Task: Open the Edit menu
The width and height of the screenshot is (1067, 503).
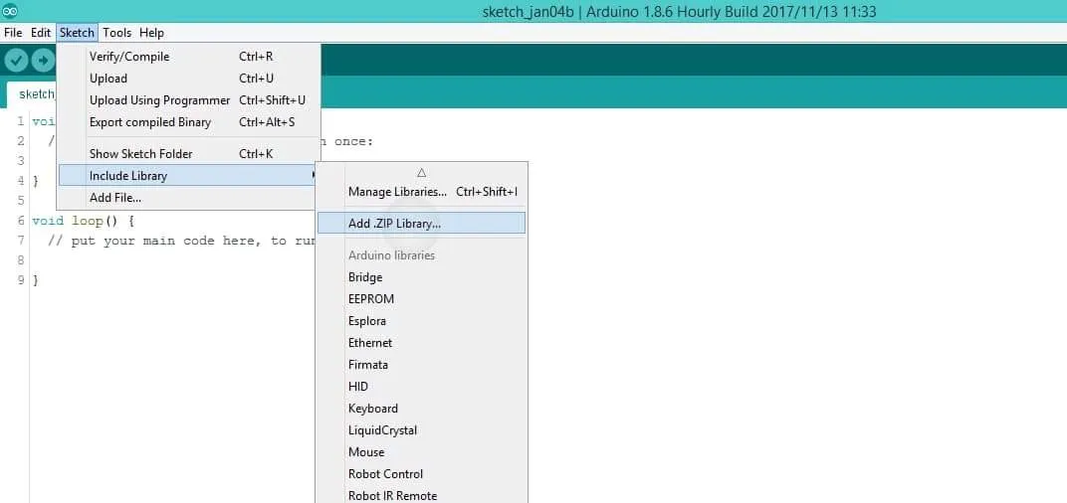Action: pos(41,33)
